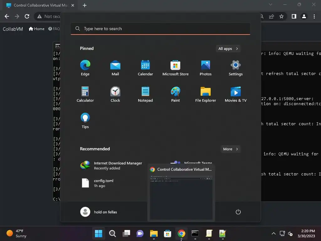Open Teams Chat on taskbar
This screenshot has height=241, width=321.
pos(140,233)
